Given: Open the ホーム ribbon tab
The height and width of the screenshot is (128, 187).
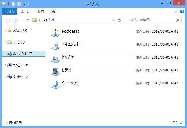Looking at the screenshot, I should [25, 12].
